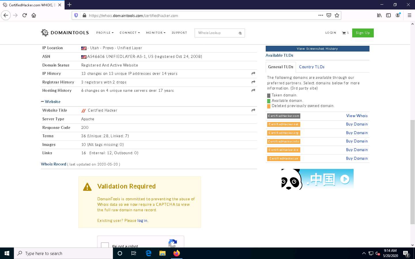Click the green Sign Up button
Screen dimensions: 415x259
(363, 33)
